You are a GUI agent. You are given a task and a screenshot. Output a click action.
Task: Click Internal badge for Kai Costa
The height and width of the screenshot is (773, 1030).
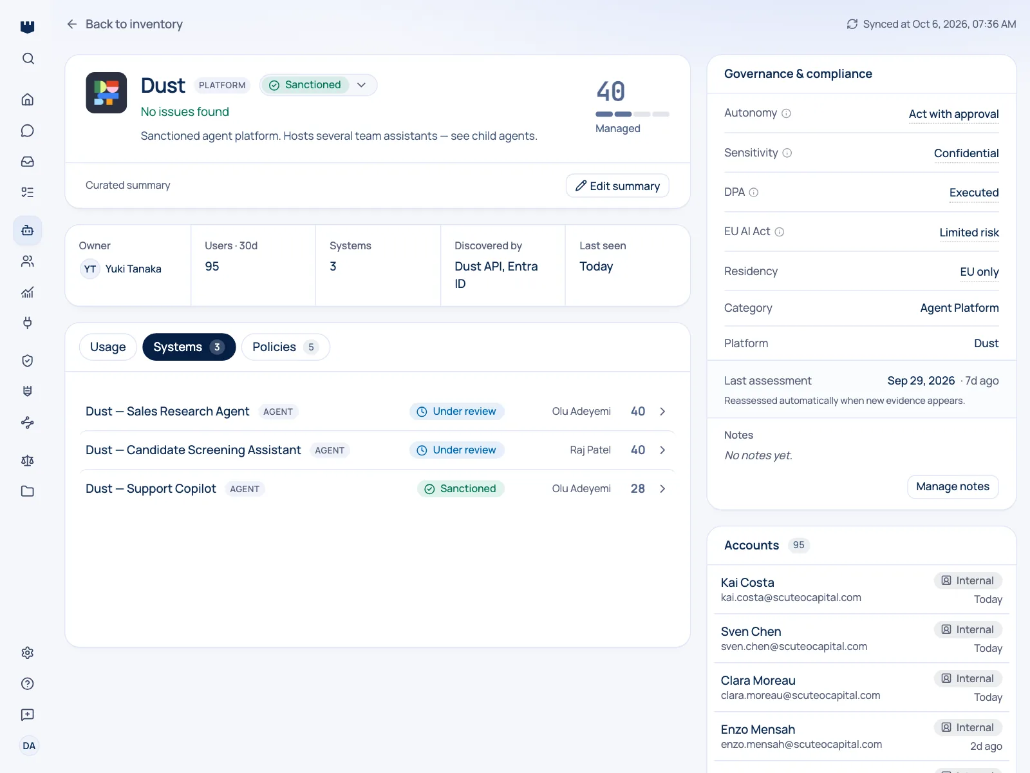[968, 580]
